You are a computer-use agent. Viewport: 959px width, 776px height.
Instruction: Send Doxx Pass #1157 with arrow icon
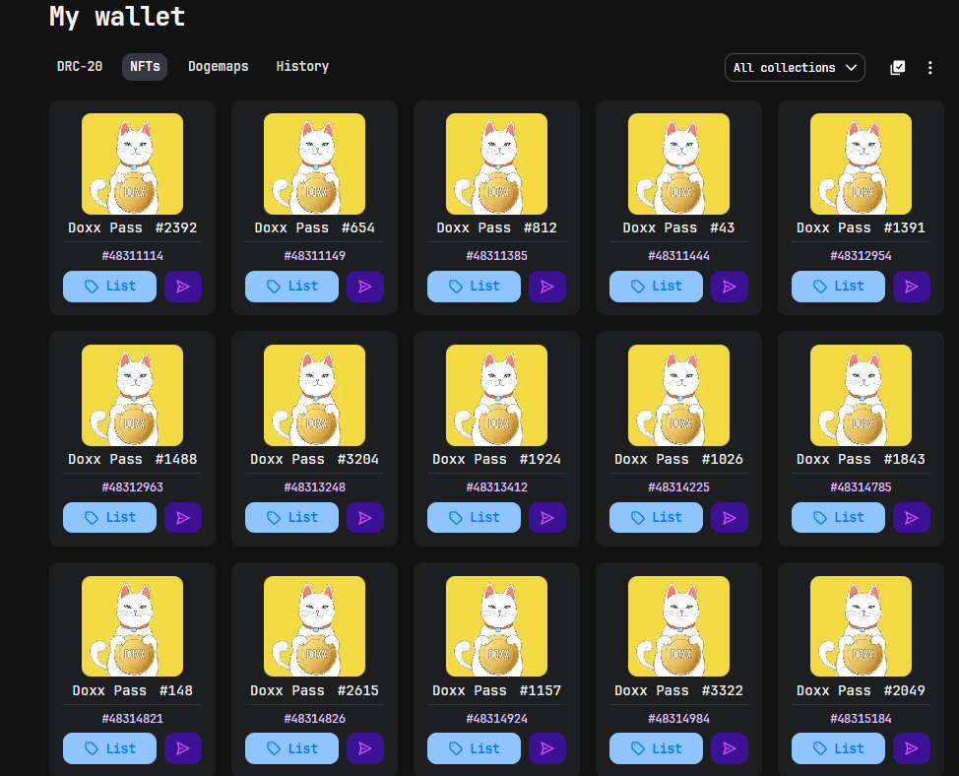(x=547, y=748)
